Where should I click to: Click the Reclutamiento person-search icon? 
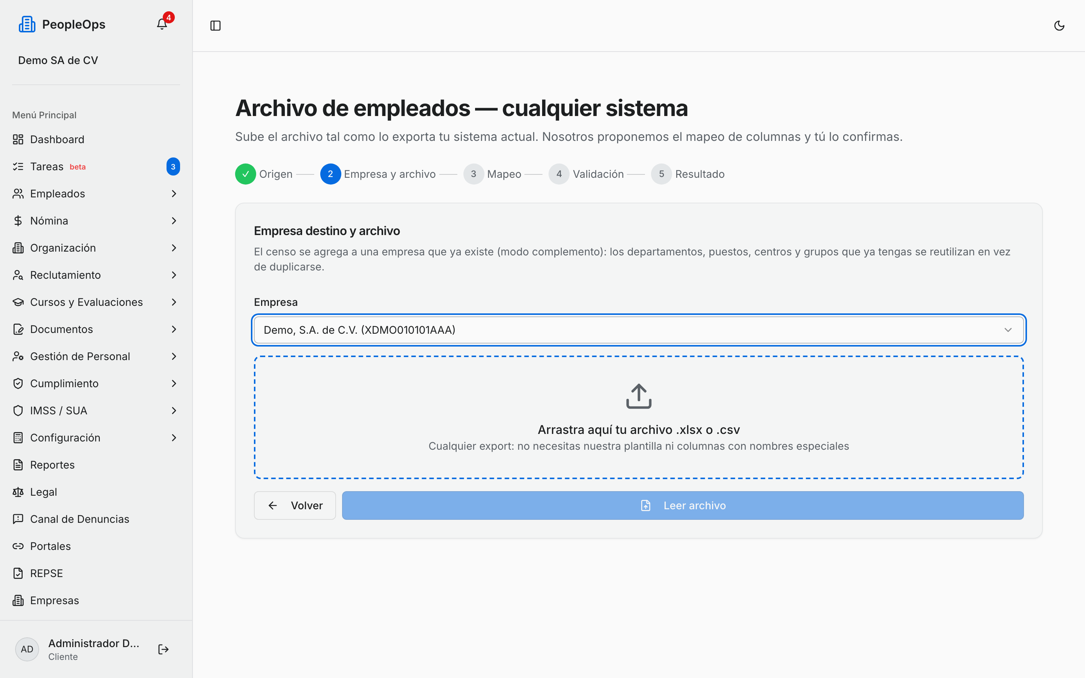(x=18, y=275)
